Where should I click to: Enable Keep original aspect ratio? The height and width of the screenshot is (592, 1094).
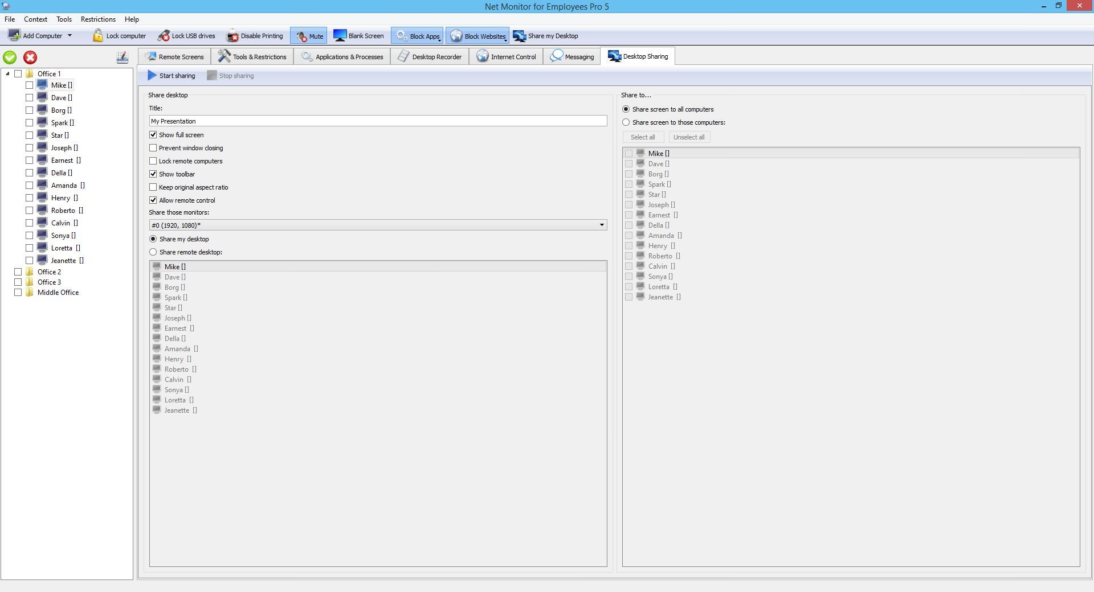pyautogui.click(x=153, y=187)
